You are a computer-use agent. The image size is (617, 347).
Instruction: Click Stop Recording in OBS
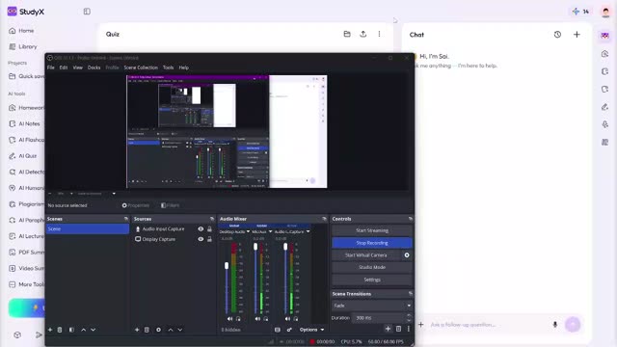[372, 243]
